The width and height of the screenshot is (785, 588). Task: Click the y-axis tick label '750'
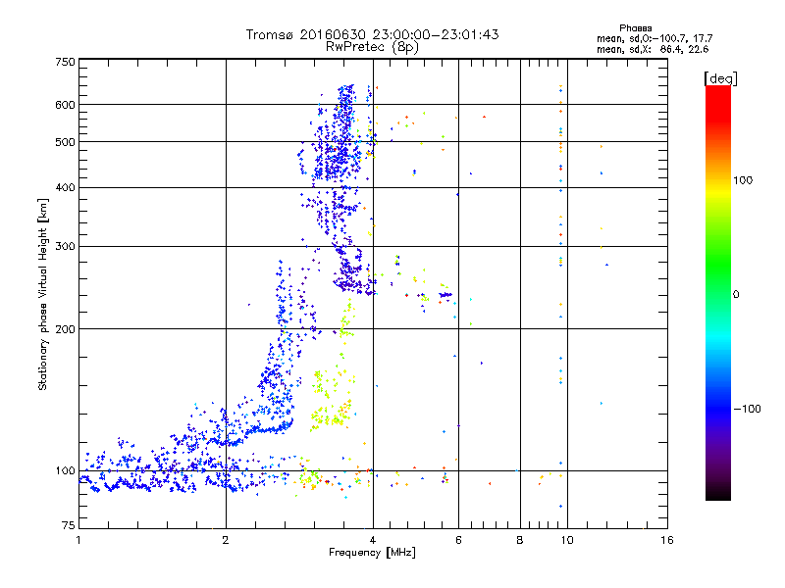[65, 62]
